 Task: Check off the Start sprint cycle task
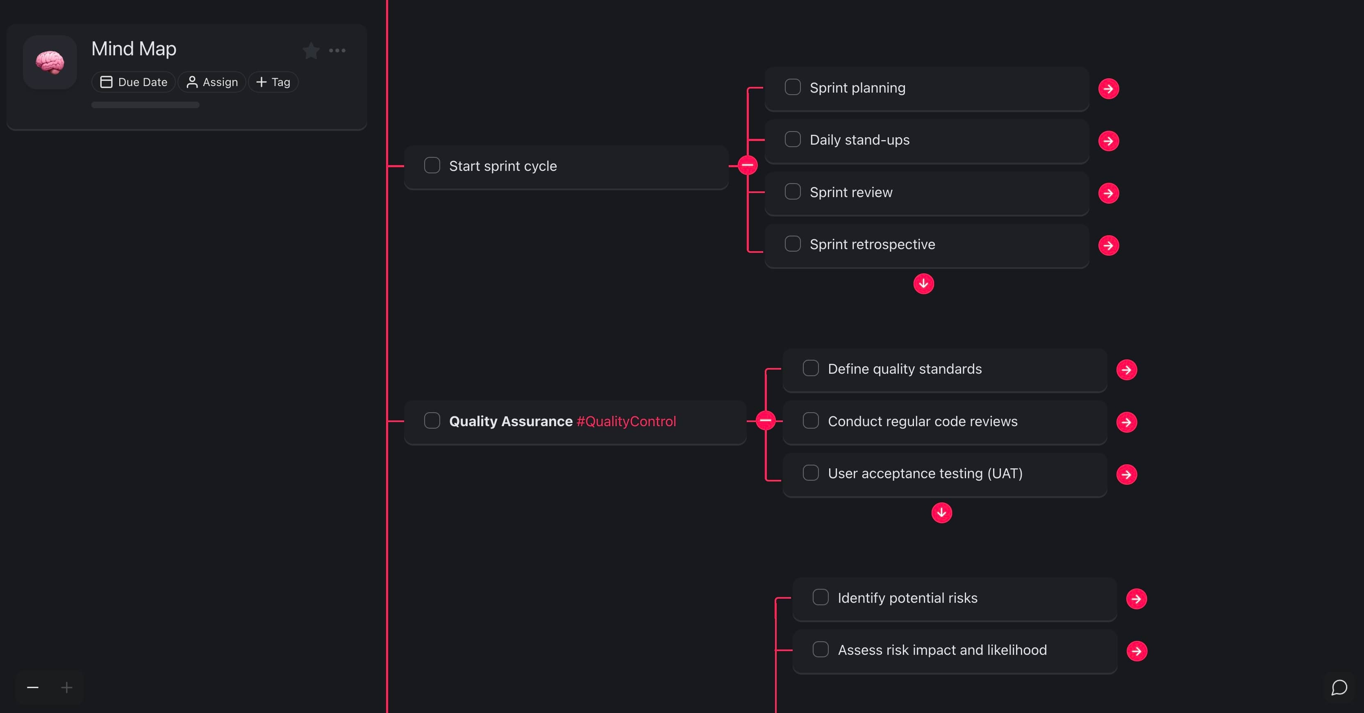432,165
